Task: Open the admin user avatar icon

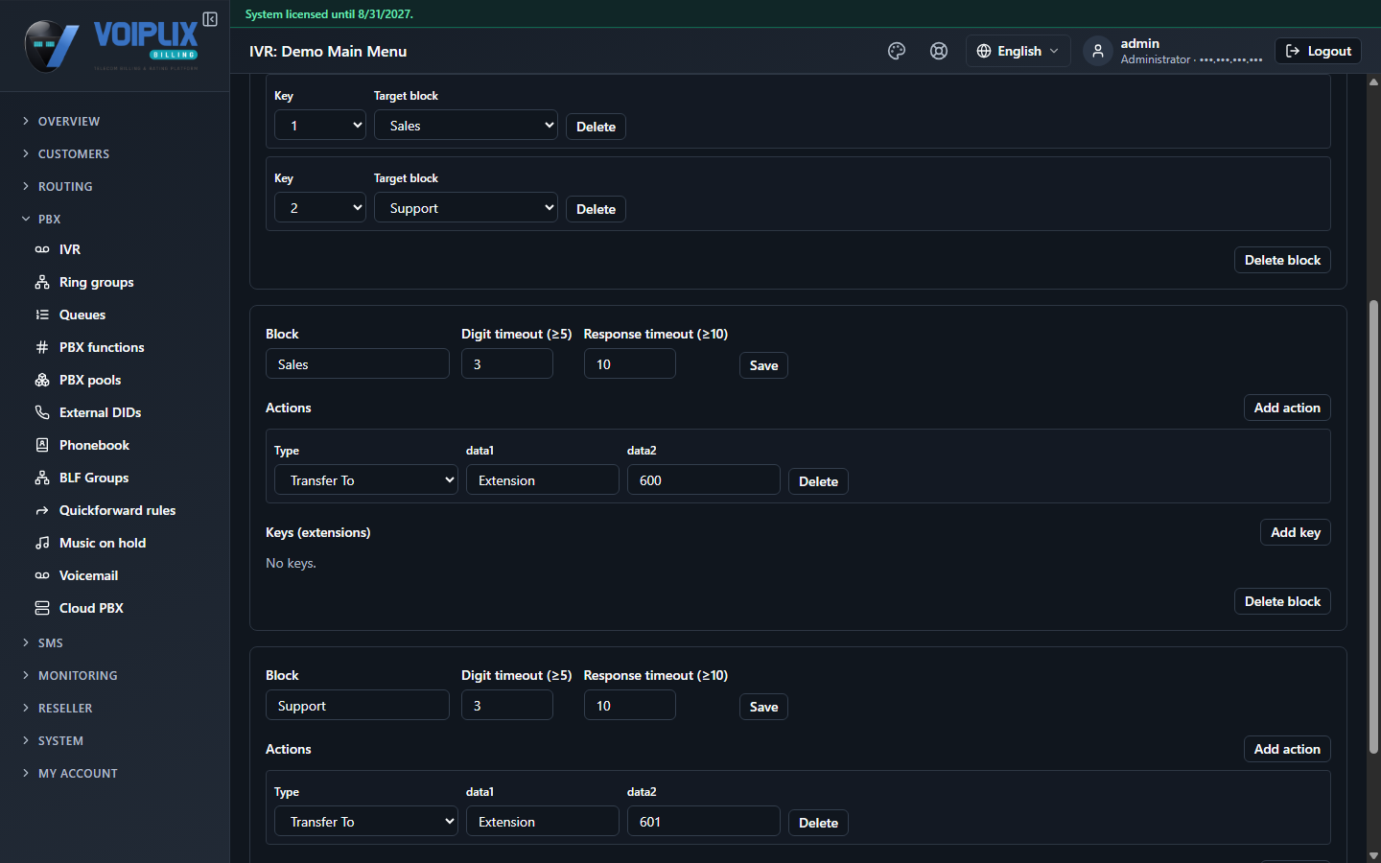Action: tap(1098, 51)
